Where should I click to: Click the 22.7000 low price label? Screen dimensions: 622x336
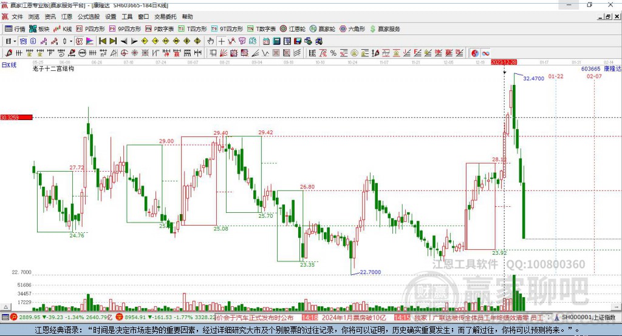pos(371,272)
